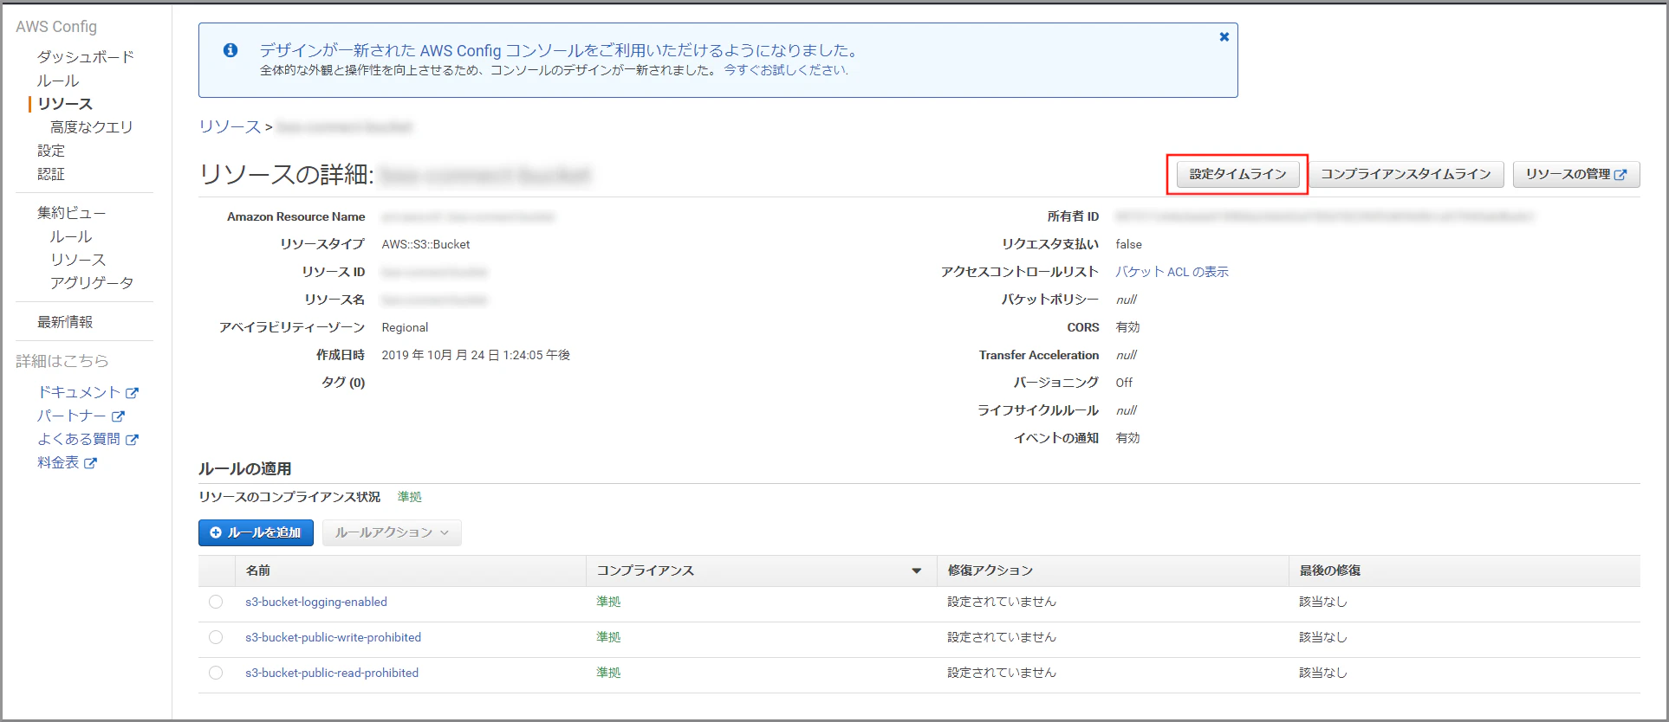Click the 今すぐお試しください link

pyautogui.click(x=786, y=70)
